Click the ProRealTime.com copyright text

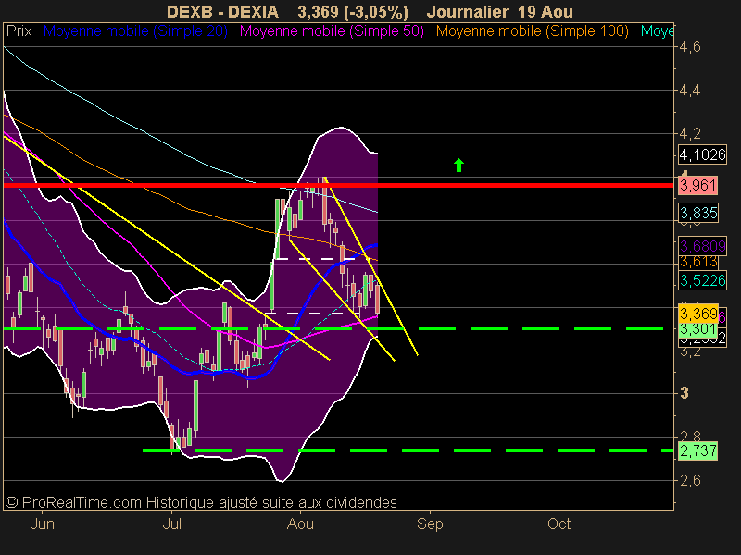coord(201,502)
